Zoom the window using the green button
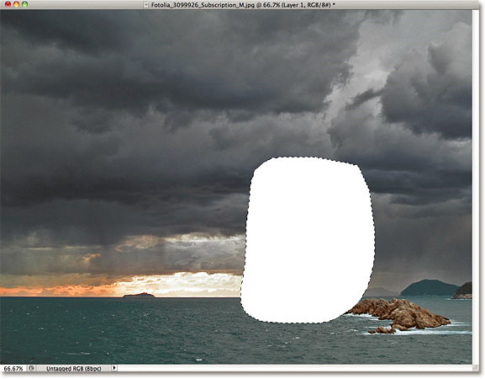The height and width of the screenshot is (379, 485). [24, 4]
